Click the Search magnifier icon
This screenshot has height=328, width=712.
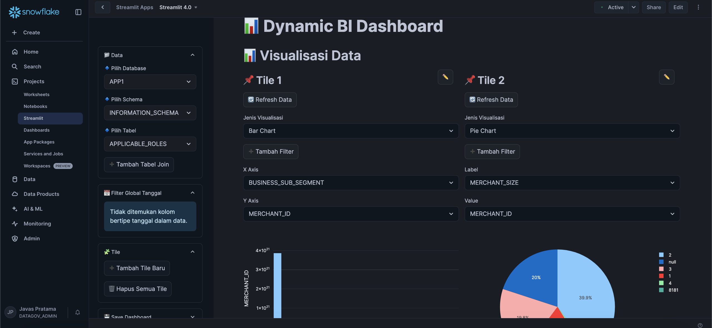click(x=15, y=66)
